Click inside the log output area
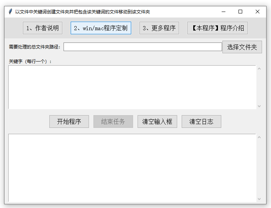This screenshot has width=271, height=208. pos(132,168)
